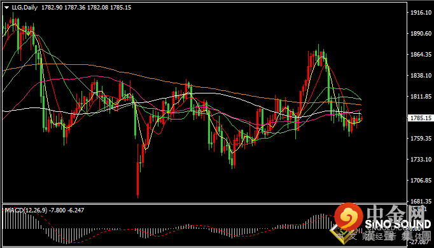Click the MACD value -7.800
The image size is (434, 248).
(x=57, y=210)
